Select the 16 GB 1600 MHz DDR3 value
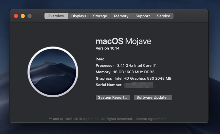Viewport: 220px width, 134px height. click(134, 72)
